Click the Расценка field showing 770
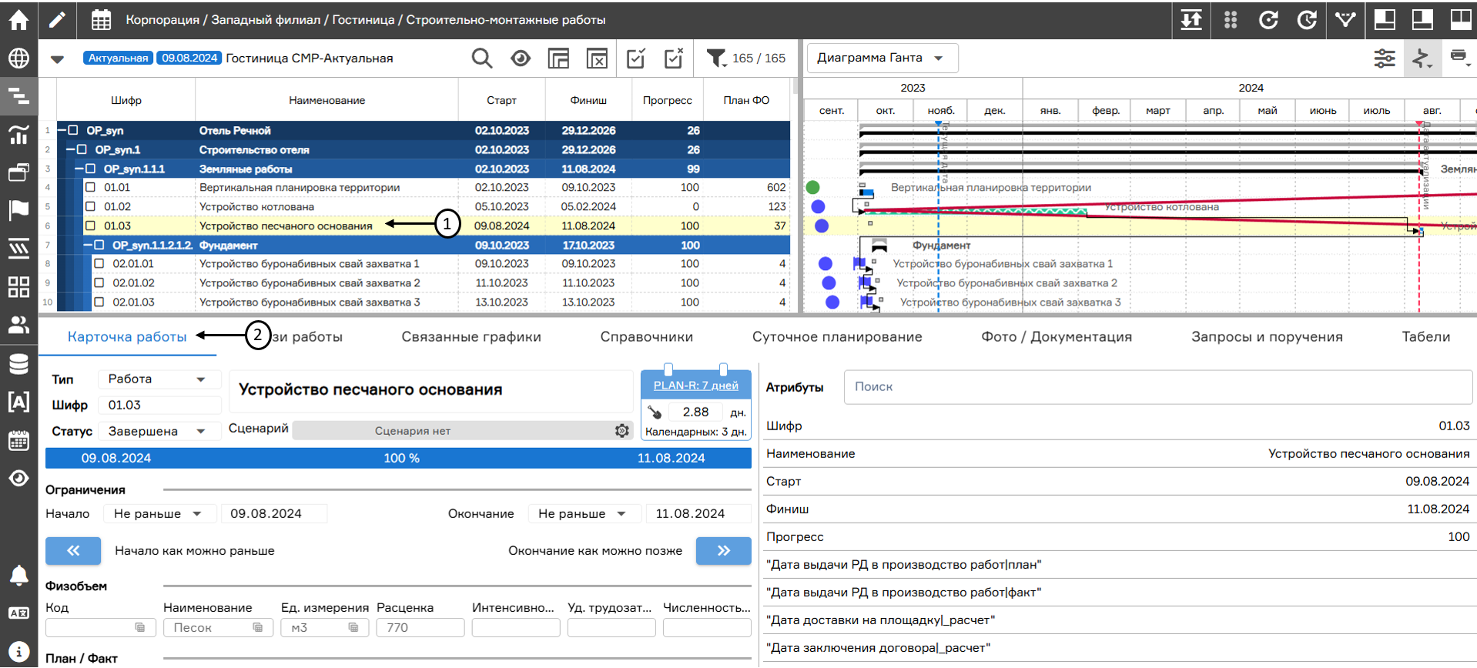 [x=420, y=628]
